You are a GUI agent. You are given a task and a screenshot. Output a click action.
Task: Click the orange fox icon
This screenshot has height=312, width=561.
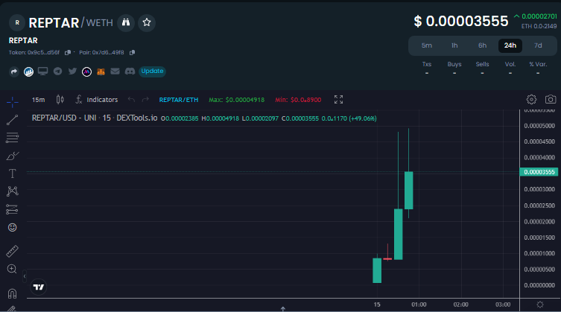(101, 71)
